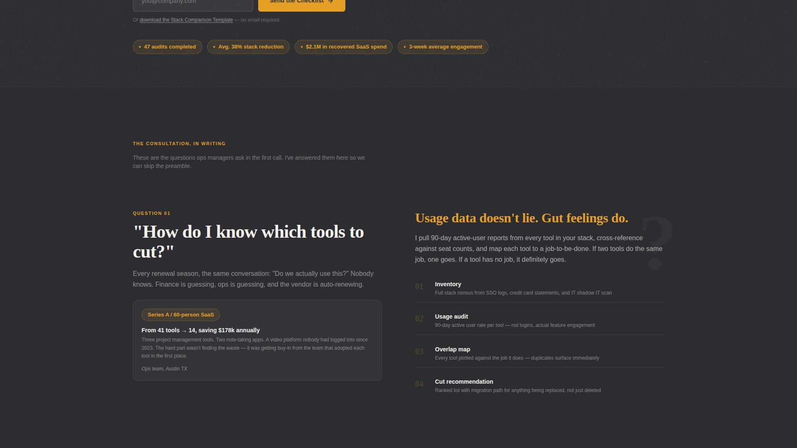
Task: Click the Usage audit step title
Action: pyautogui.click(x=451, y=317)
